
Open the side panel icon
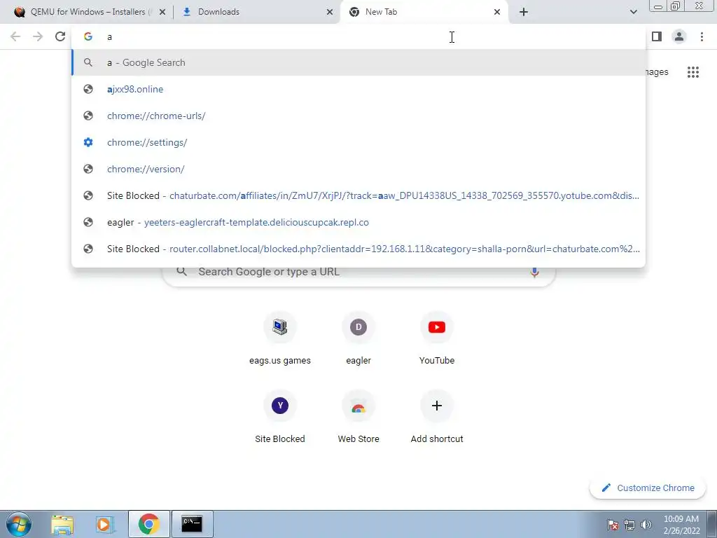[x=657, y=36]
